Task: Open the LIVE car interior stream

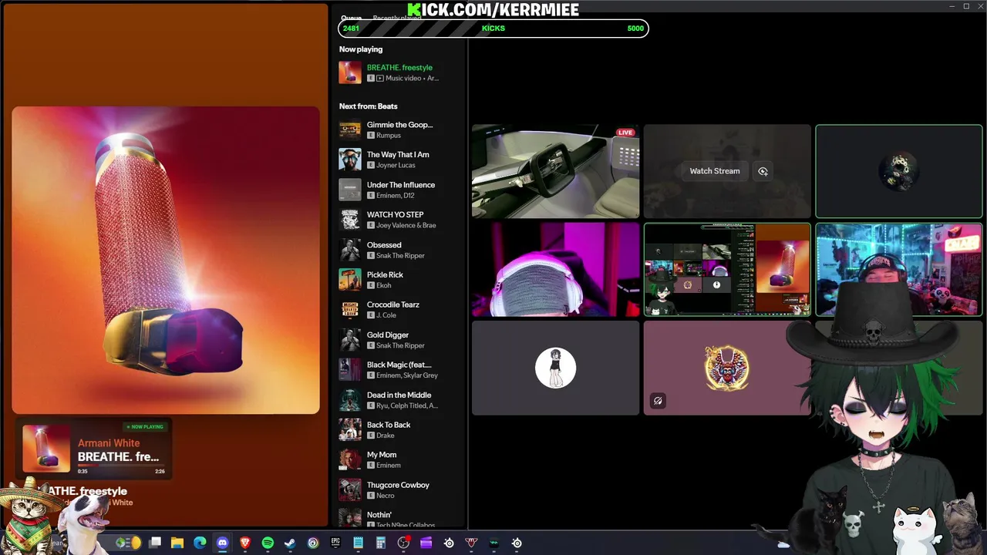Action: [x=555, y=171]
